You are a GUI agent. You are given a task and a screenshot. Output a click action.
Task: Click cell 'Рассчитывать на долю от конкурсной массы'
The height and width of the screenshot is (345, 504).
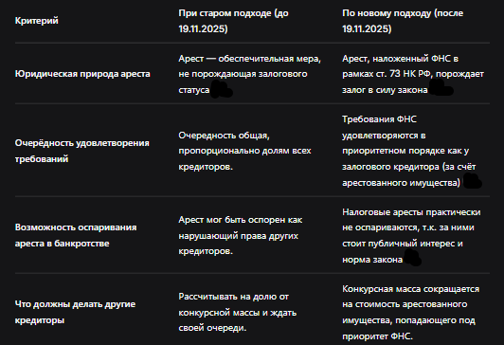click(238, 312)
